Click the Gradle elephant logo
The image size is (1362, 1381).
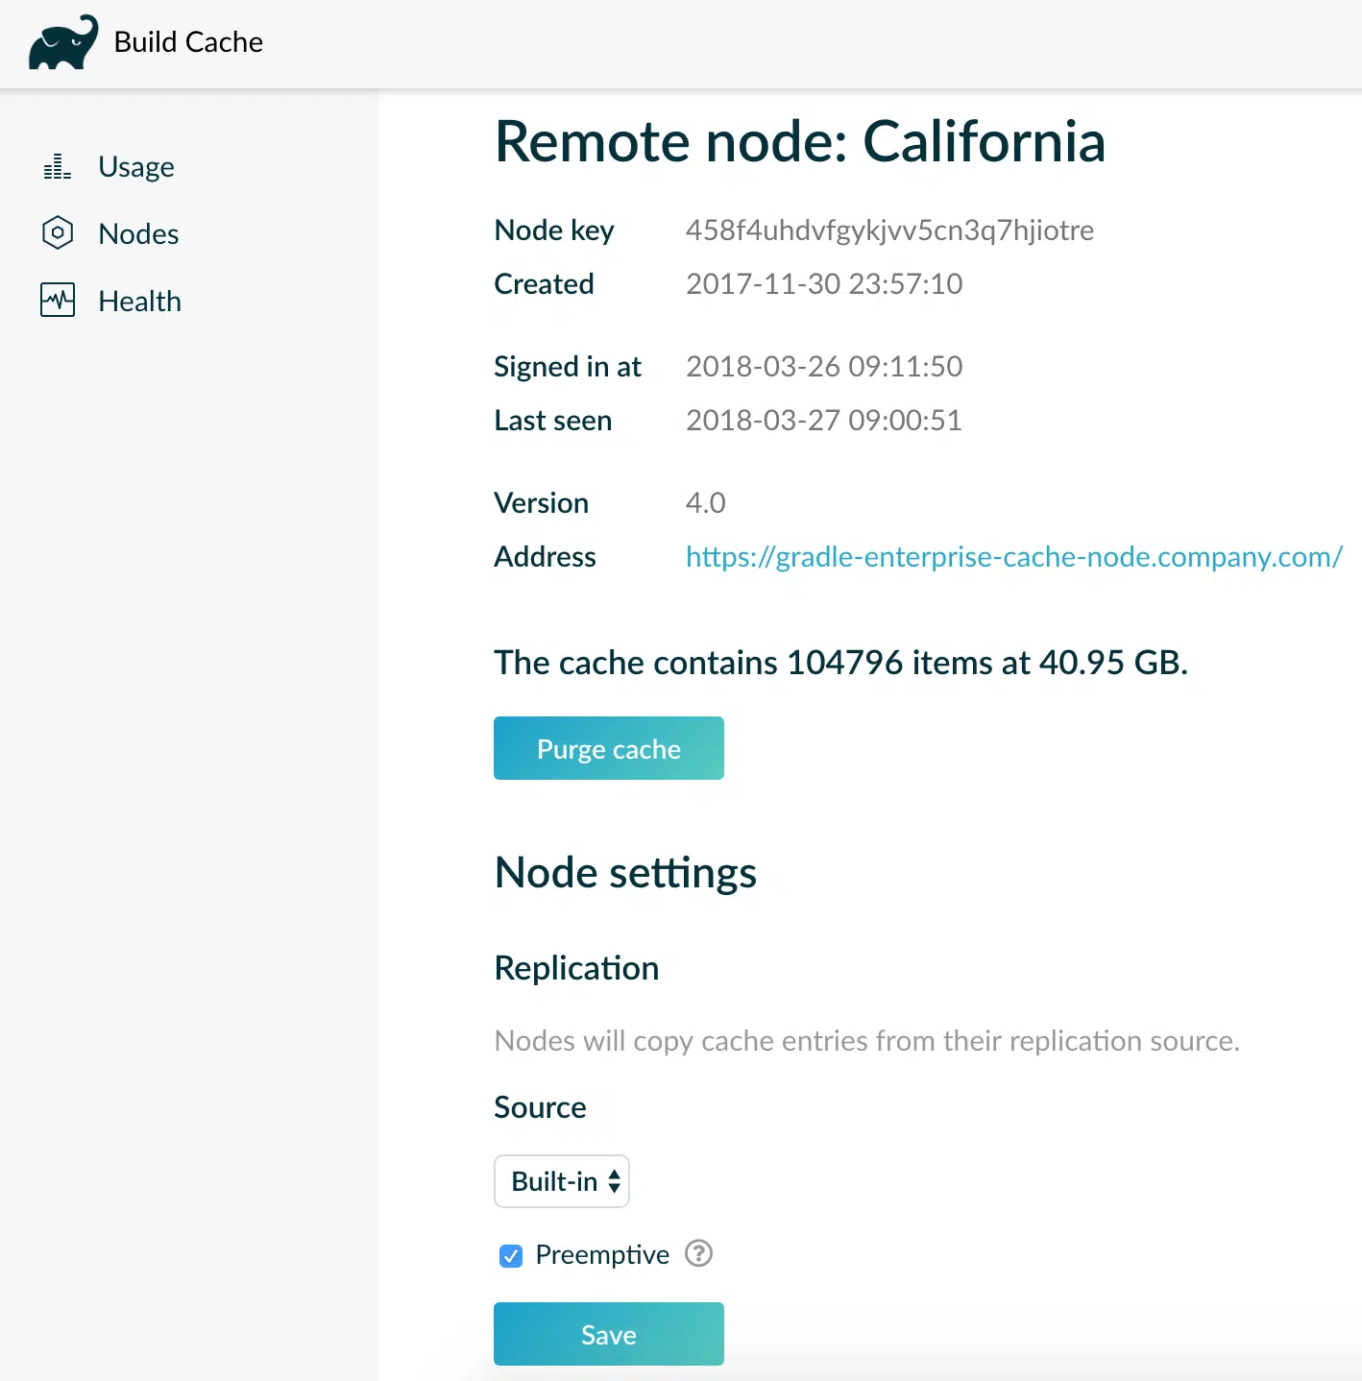(63, 42)
